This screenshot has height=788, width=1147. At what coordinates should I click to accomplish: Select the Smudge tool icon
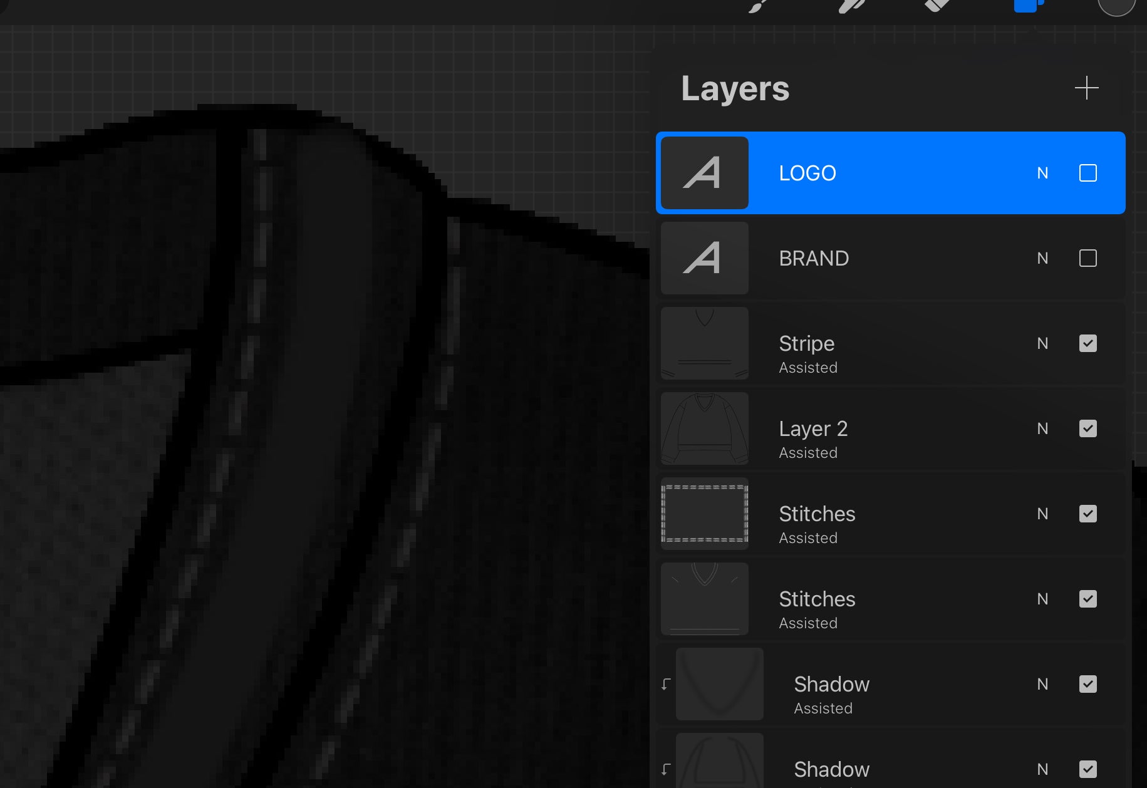coord(851,6)
